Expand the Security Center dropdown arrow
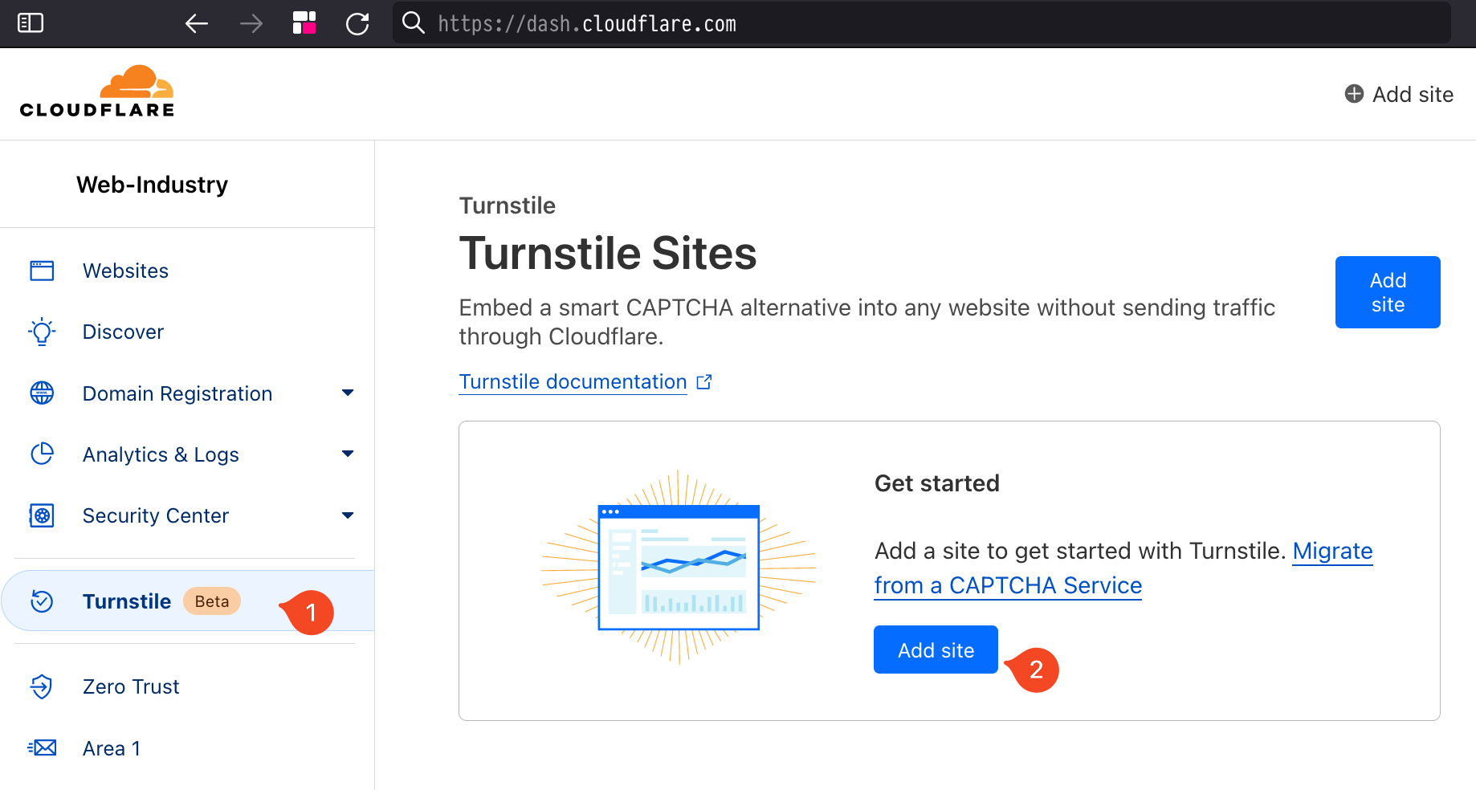 coord(348,515)
